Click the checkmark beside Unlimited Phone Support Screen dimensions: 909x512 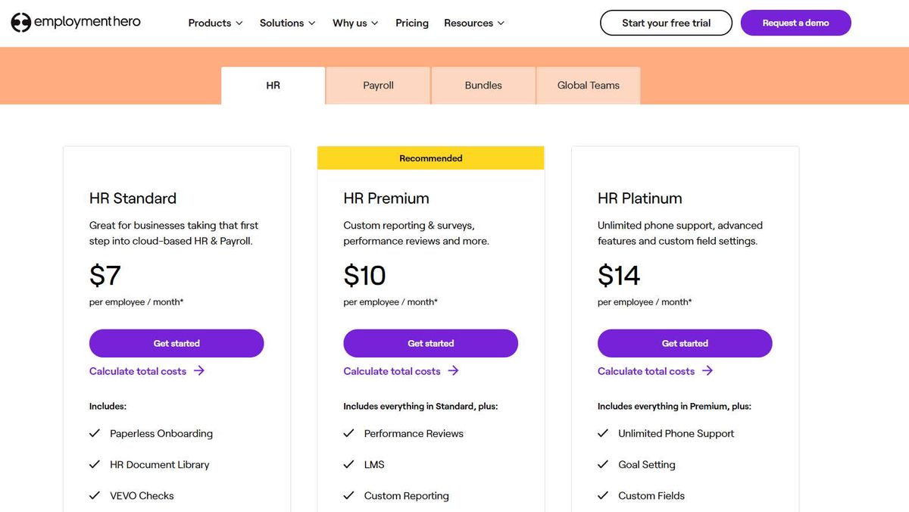pyautogui.click(x=603, y=432)
